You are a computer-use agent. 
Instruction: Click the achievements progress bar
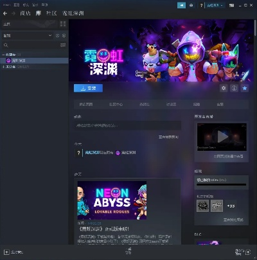(x=222, y=185)
